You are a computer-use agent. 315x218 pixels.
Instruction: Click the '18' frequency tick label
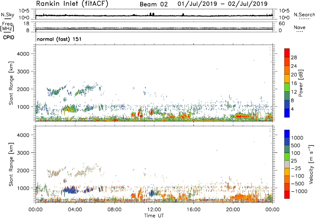(x=26, y=24)
